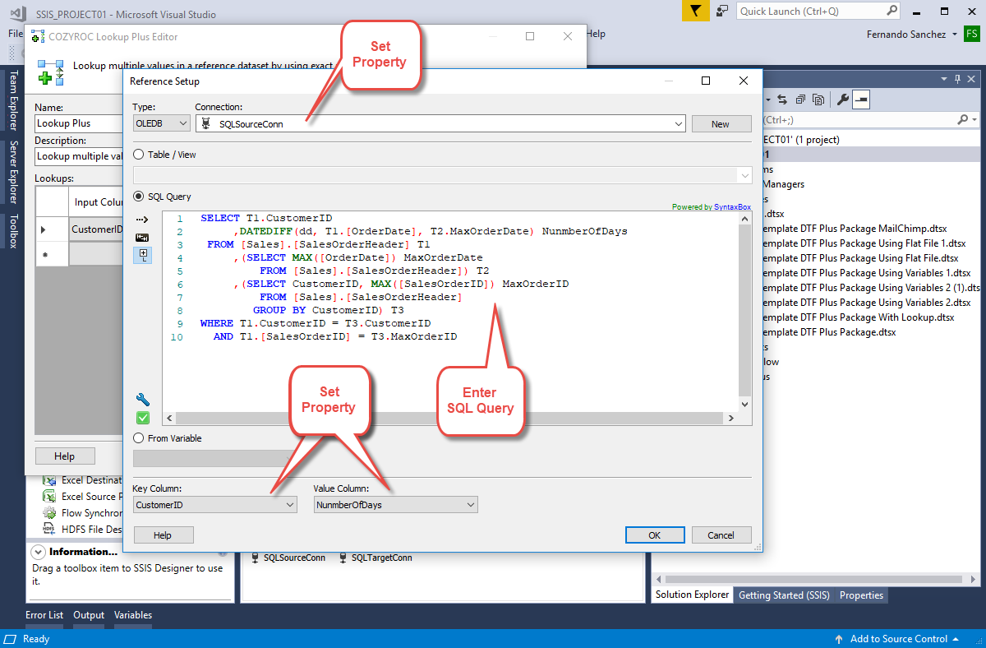
Task: Toggle the highlighted line-number plus icon
Action: click(x=142, y=255)
